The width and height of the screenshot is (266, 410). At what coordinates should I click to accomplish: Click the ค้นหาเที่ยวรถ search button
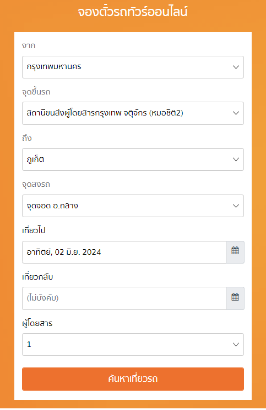point(133,379)
